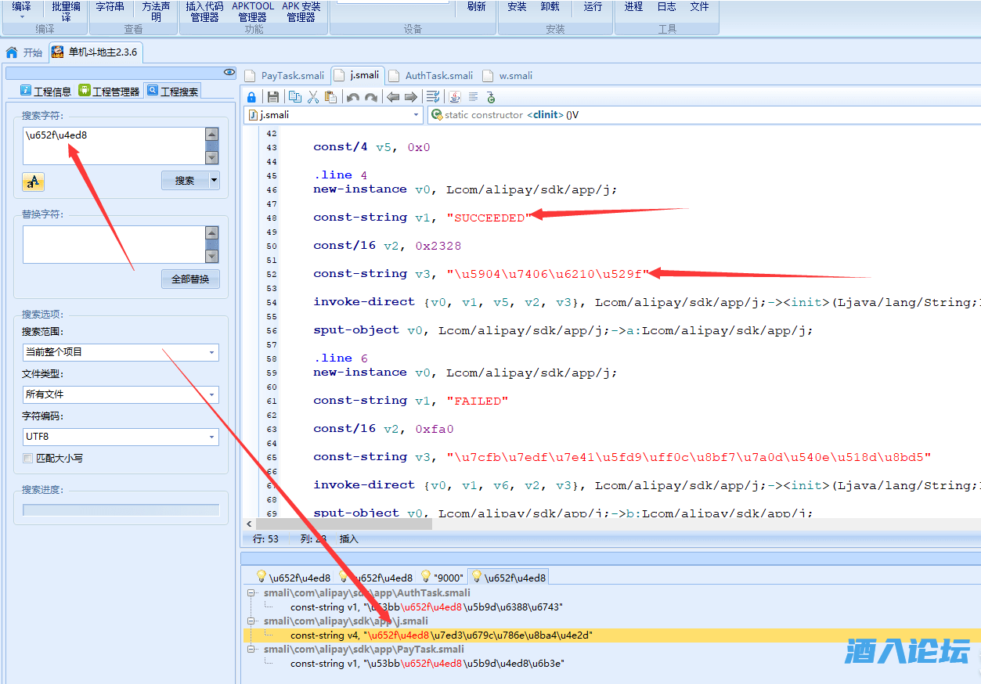The image size is (981, 684).
Task: Collapse the AuthTask.smali search result node
Action: 251,593
